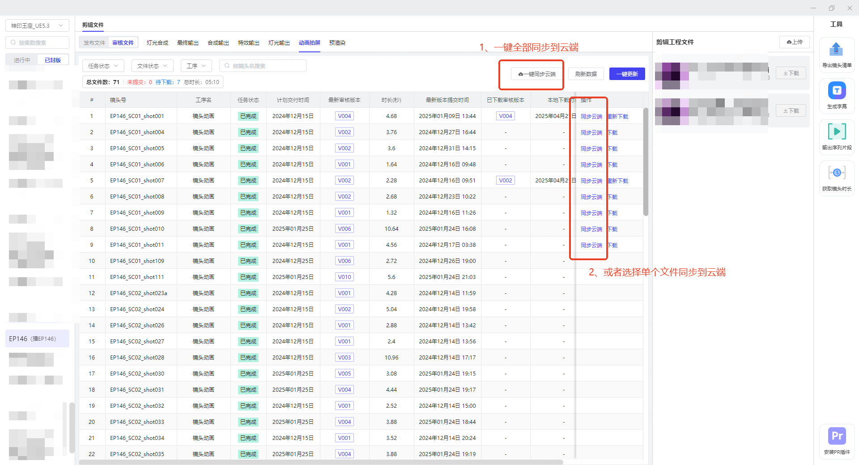Click EP146_SC02_shot023a shot name
Viewport: 859px width, 465px height.
pyautogui.click(x=139, y=293)
